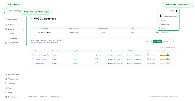Click the Download CLI icon
Screen dimensions: 195x101
coord(6,83)
